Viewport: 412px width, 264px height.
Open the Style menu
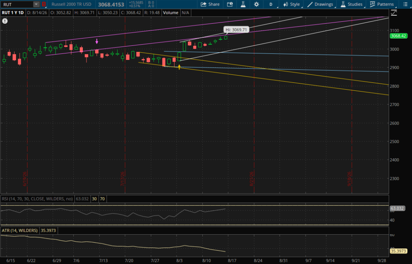tap(291, 4)
